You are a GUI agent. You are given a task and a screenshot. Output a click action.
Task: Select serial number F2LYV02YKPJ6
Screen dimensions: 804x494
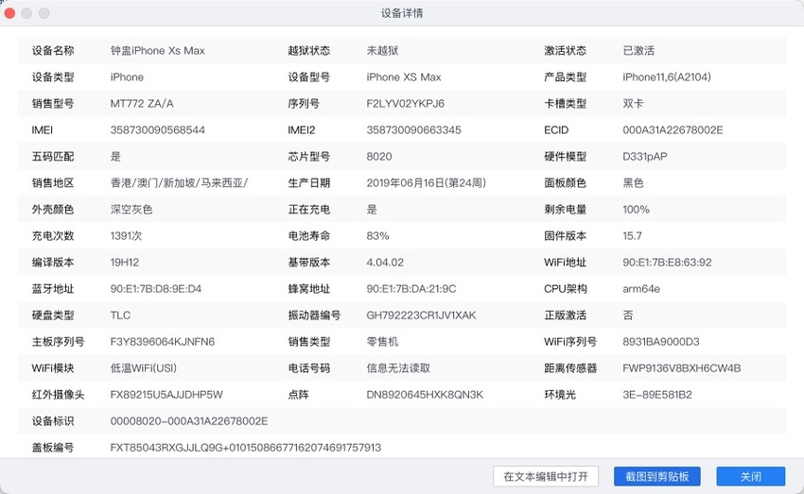[405, 103]
